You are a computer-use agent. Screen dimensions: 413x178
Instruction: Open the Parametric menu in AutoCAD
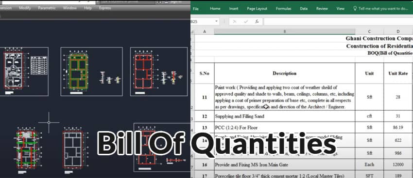click(x=47, y=8)
